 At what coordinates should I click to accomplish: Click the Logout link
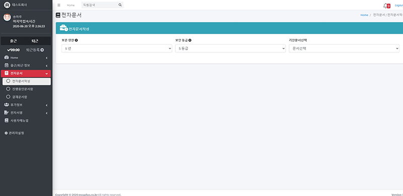click(398, 5)
